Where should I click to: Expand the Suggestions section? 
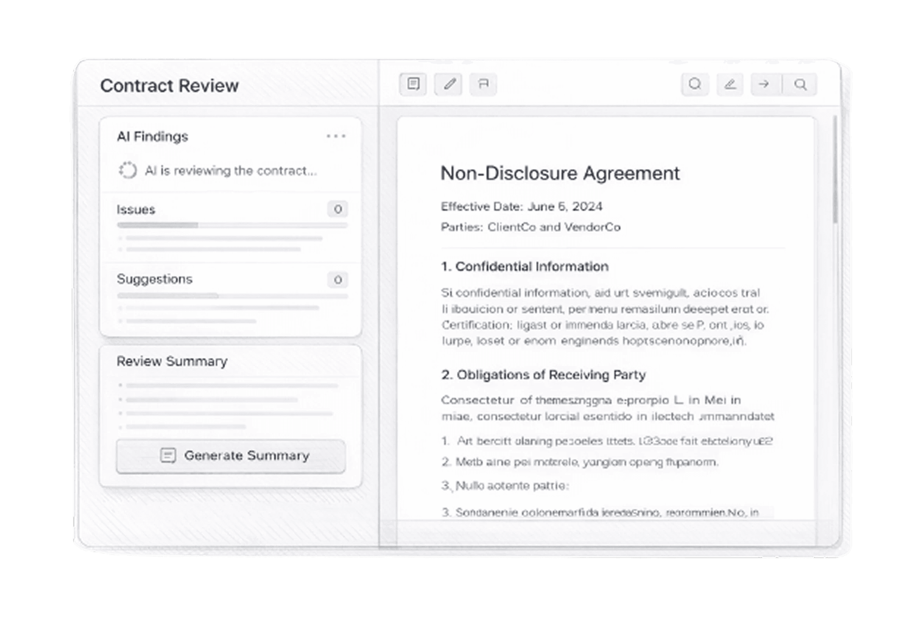(x=155, y=279)
